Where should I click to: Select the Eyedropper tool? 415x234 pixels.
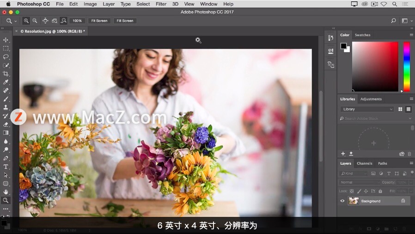pos(6,82)
